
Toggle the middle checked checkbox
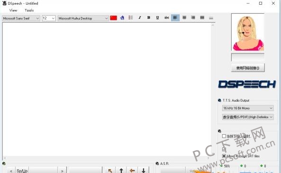click(224, 149)
